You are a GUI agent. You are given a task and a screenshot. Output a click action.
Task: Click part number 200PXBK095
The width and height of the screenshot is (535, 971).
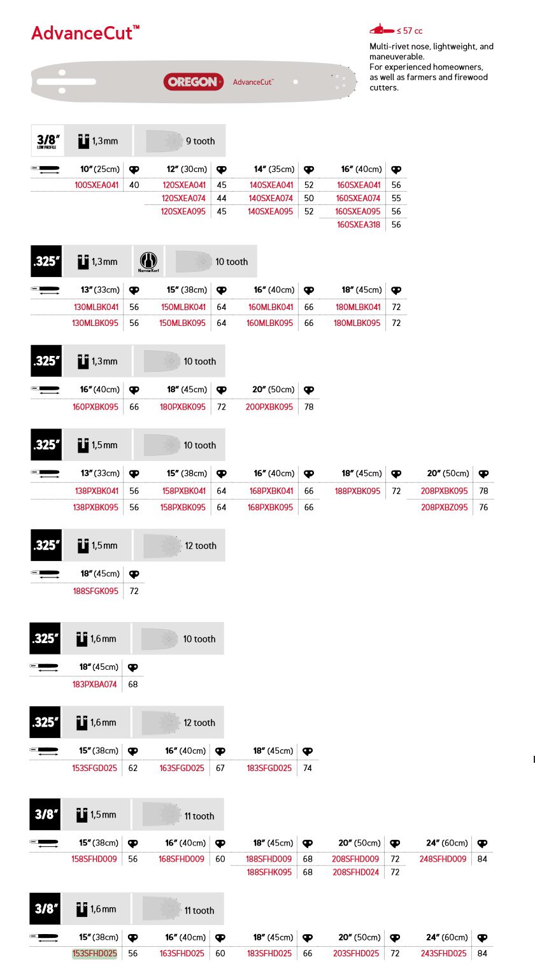pyautogui.click(x=269, y=406)
